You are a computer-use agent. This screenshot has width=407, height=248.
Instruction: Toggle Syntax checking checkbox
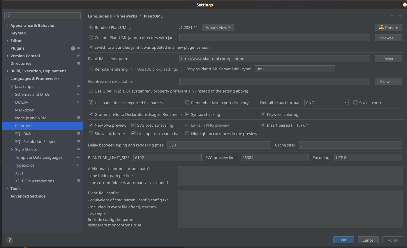187,114
